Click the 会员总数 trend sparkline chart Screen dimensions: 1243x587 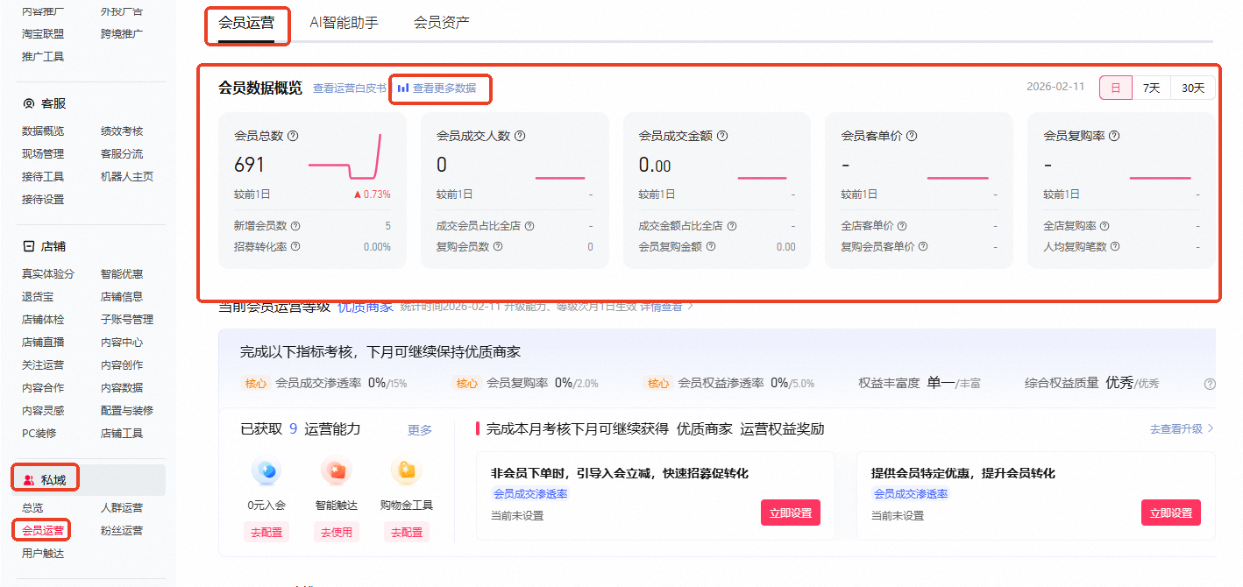coord(345,156)
